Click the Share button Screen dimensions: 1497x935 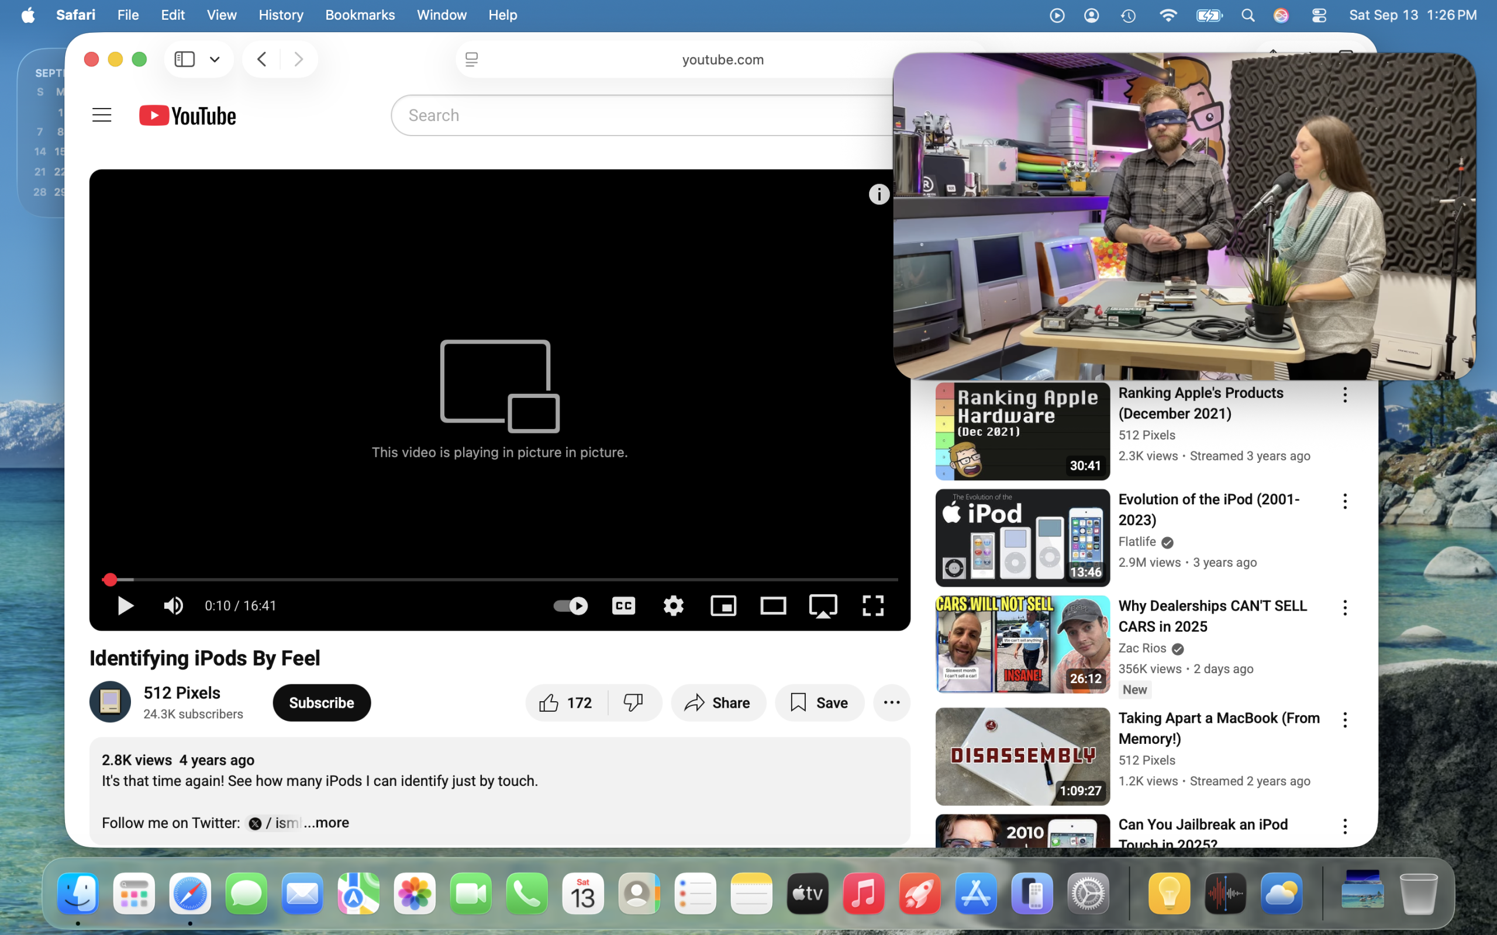pos(718,702)
